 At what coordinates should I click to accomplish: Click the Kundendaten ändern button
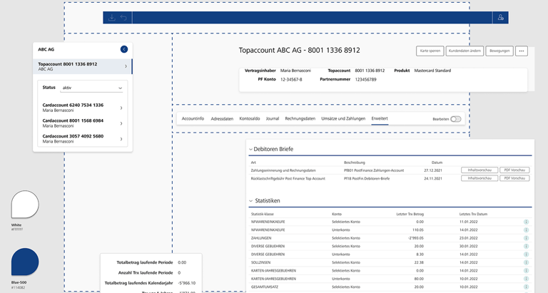[x=465, y=51]
